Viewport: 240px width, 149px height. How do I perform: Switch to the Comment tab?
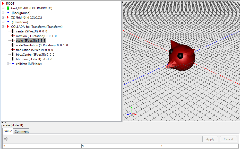[x=21, y=131]
